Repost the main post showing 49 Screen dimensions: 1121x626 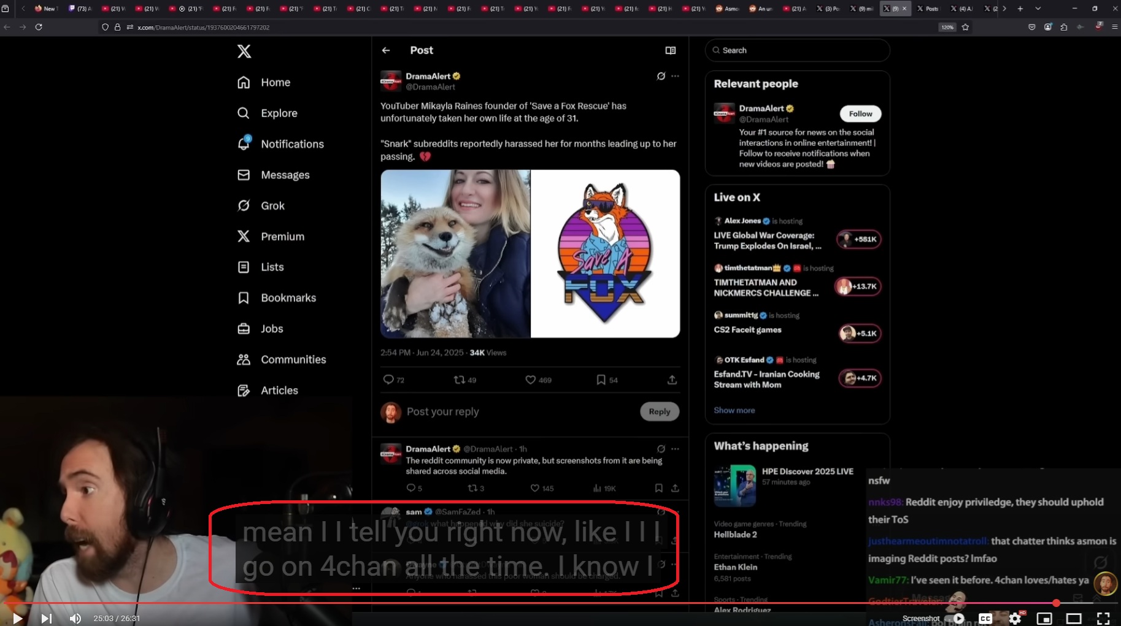pos(464,380)
